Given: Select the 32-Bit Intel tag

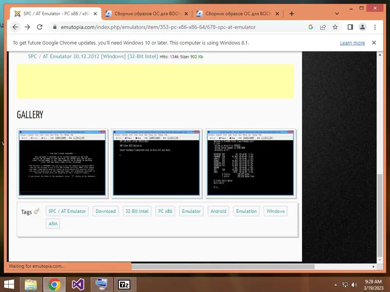Looking at the screenshot, I should click(137, 211).
